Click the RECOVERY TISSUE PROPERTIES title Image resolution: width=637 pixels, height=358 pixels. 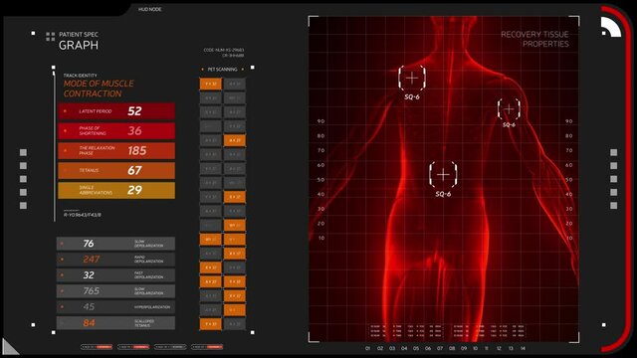534,39
